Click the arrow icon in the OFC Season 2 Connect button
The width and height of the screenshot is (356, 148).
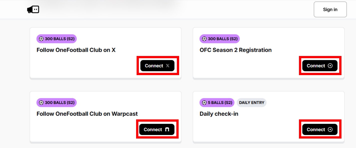click(x=330, y=66)
